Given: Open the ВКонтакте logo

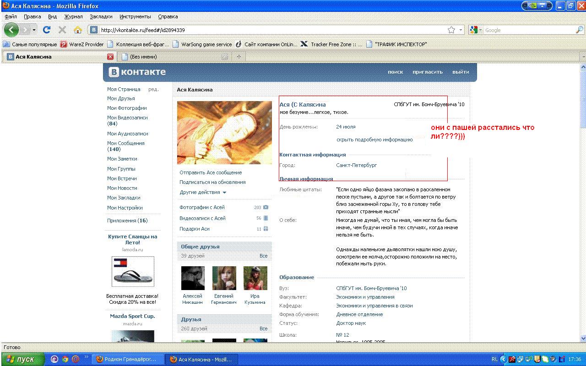Looking at the screenshot, I should (x=137, y=72).
